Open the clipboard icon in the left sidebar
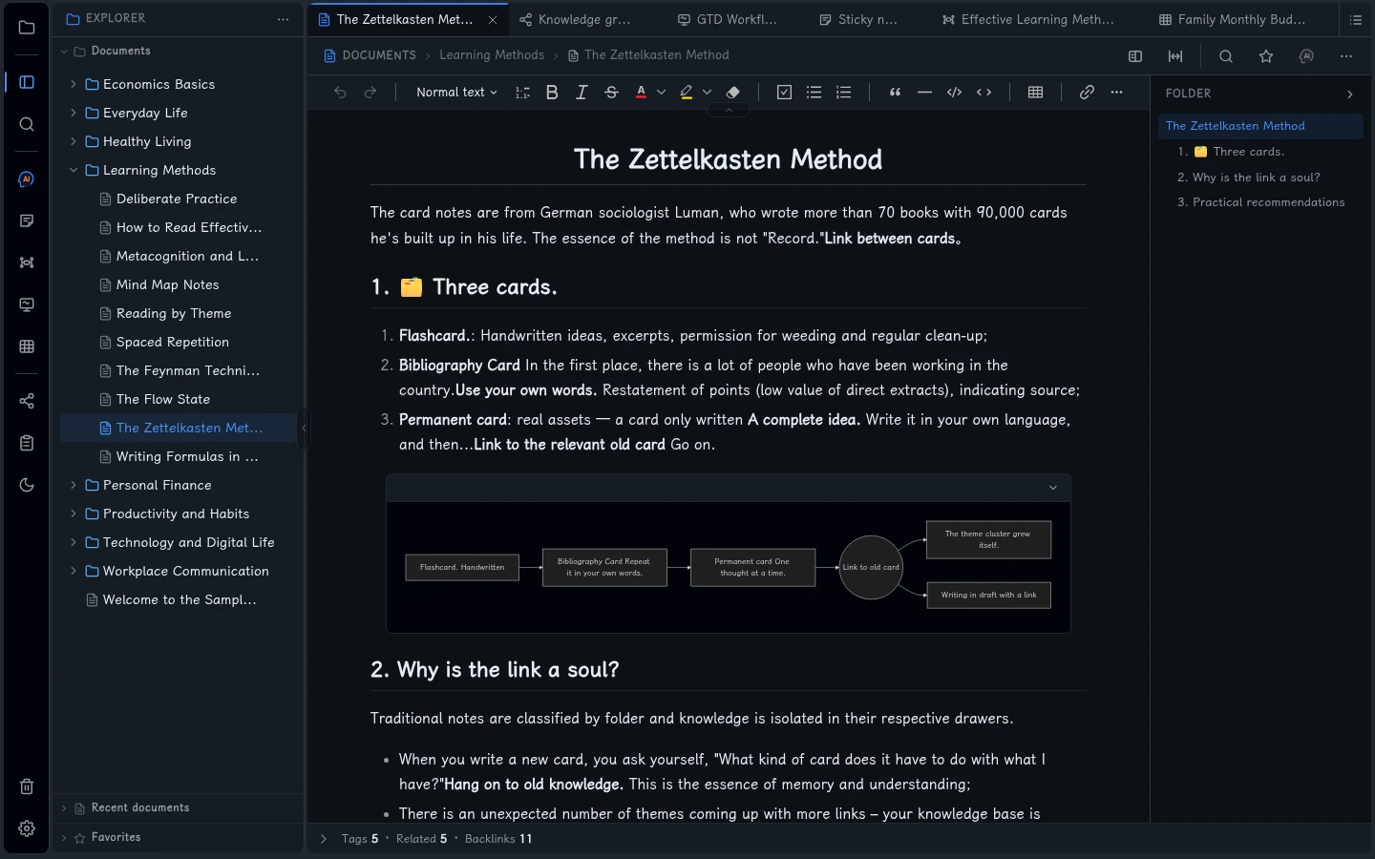Image resolution: width=1375 pixels, height=859 pixels. (27, 443)
